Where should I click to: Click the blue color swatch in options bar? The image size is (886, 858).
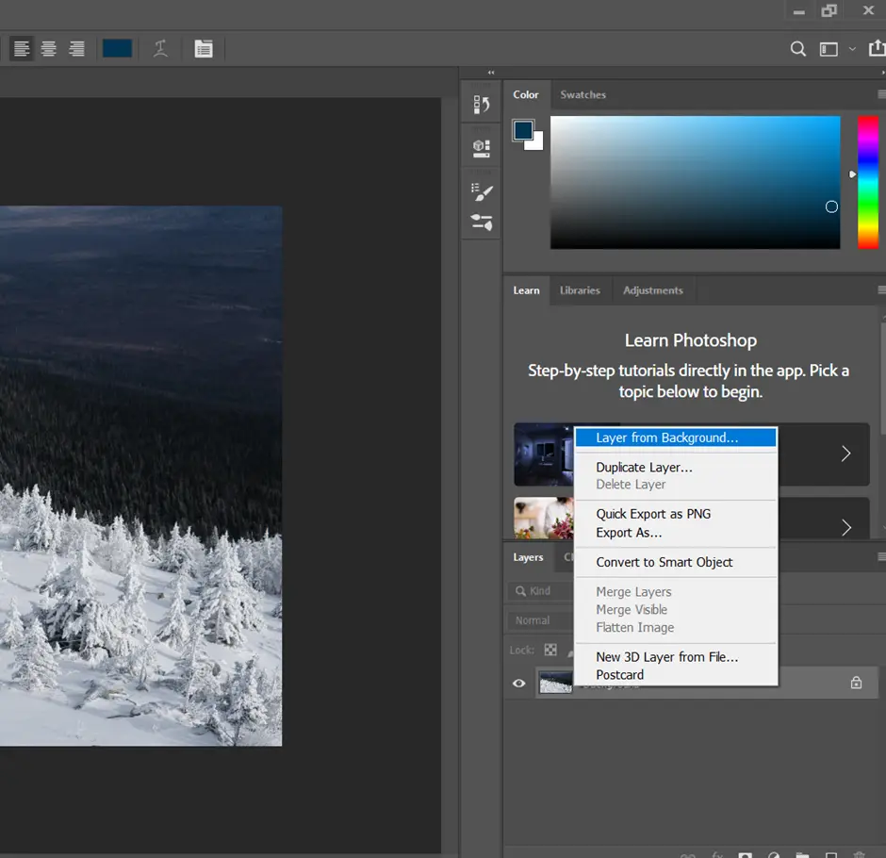tap(117, 48)
